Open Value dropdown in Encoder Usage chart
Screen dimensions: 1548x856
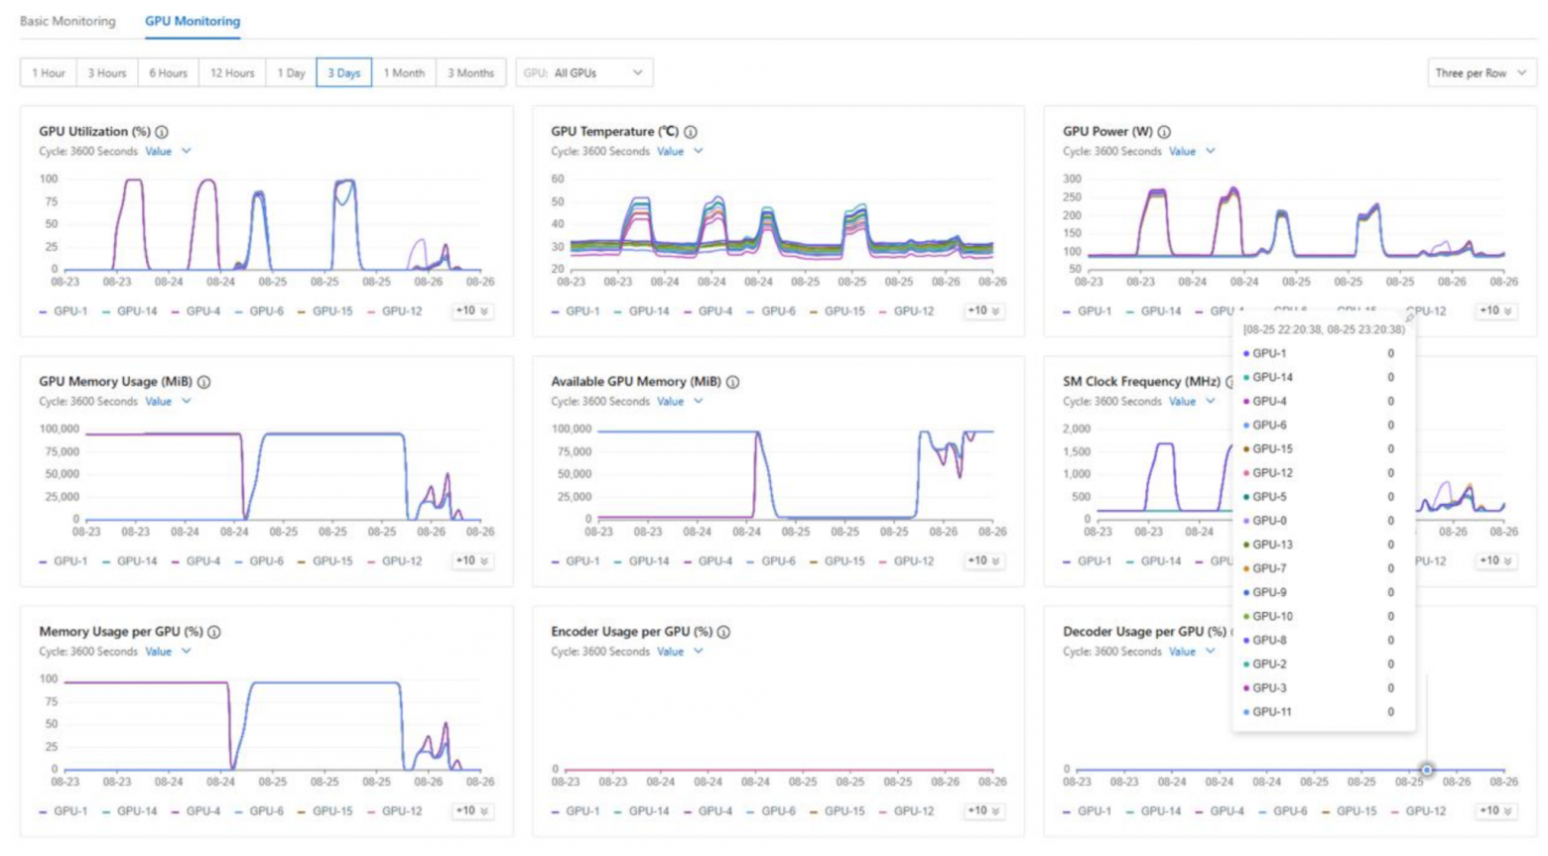click(680, 651)
